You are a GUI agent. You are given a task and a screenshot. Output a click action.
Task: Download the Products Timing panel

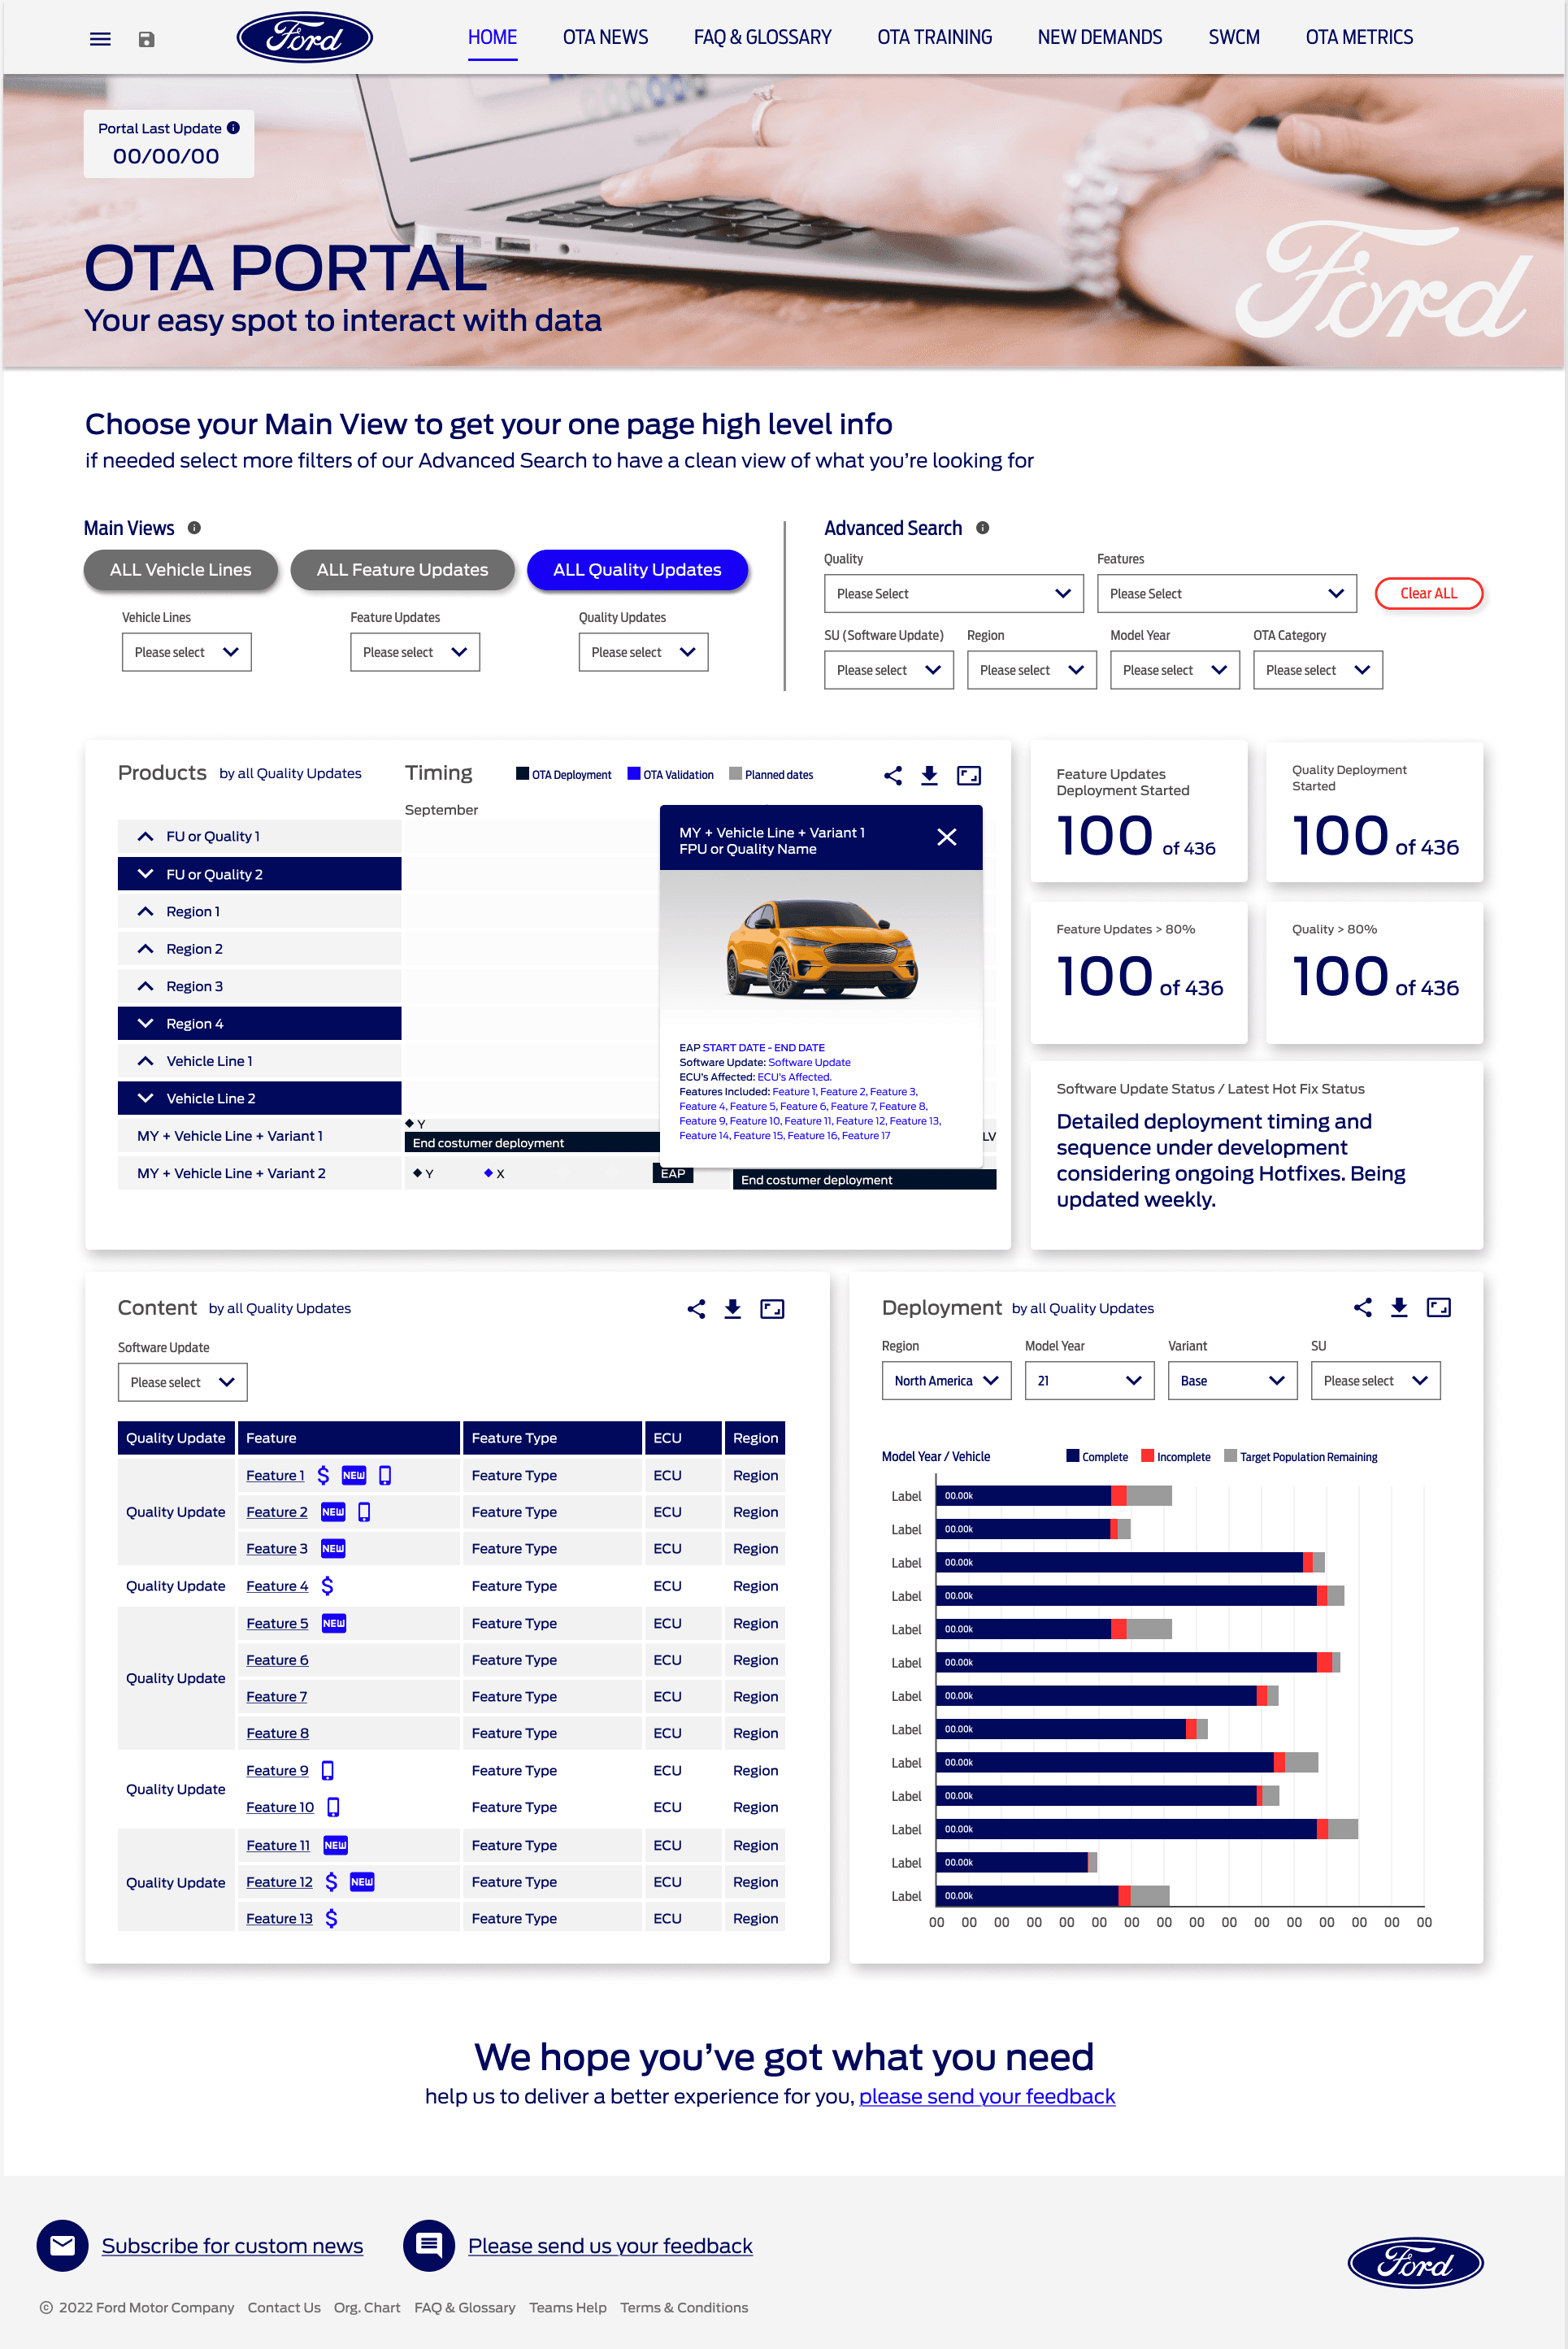pyautogui.click(x=929, y=775)
